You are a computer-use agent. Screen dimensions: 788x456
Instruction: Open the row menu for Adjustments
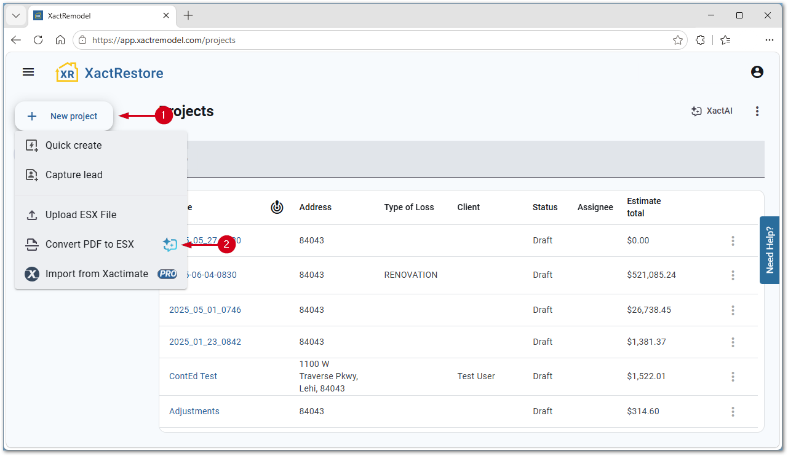pos(733,412)
